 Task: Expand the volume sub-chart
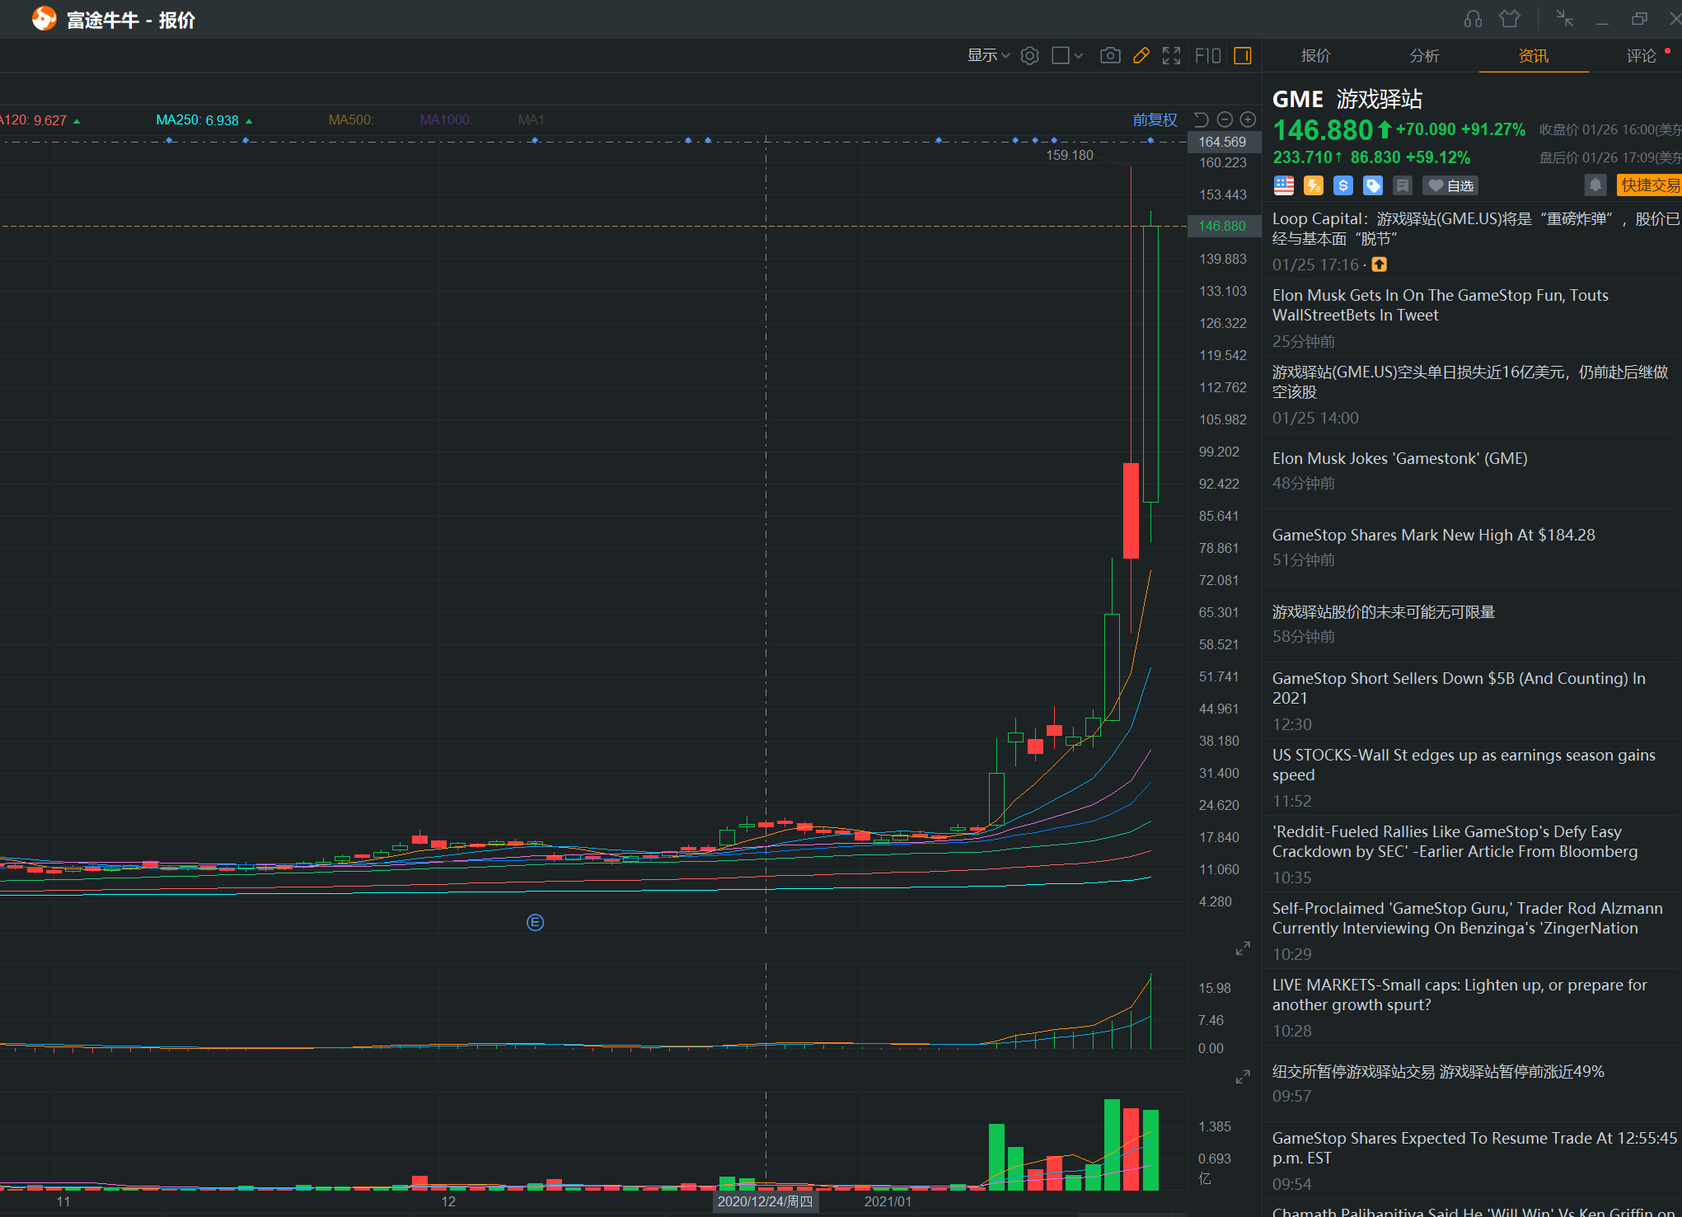1243,1077
